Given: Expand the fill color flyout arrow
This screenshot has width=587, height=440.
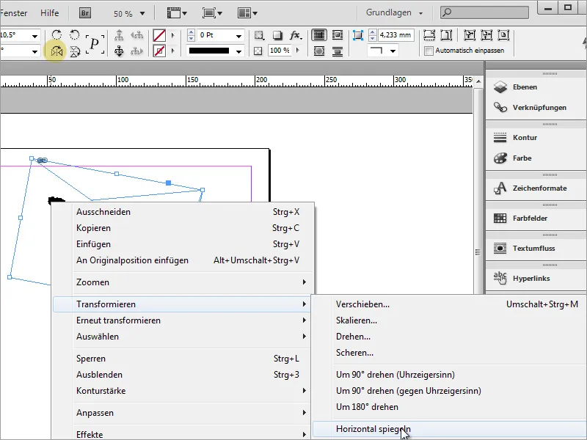Looking at the screenshot, I should point(173,35).
